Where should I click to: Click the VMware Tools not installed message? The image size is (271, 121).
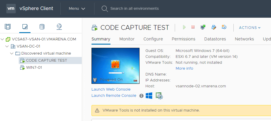pos(151,110)
